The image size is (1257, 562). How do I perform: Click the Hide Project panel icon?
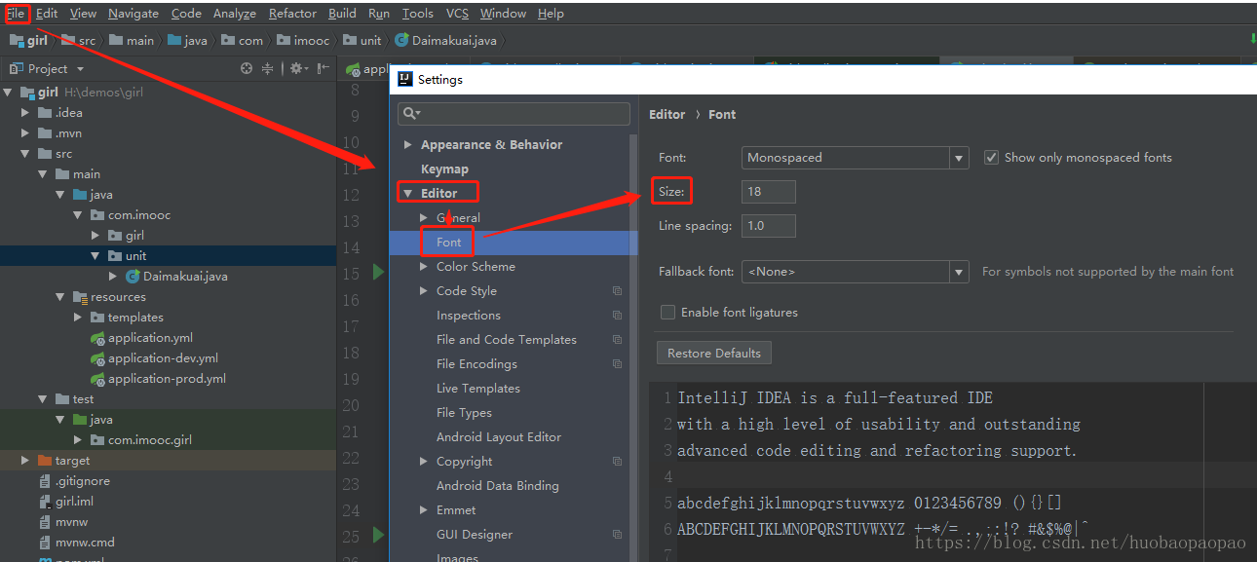(x=322, y=68)
